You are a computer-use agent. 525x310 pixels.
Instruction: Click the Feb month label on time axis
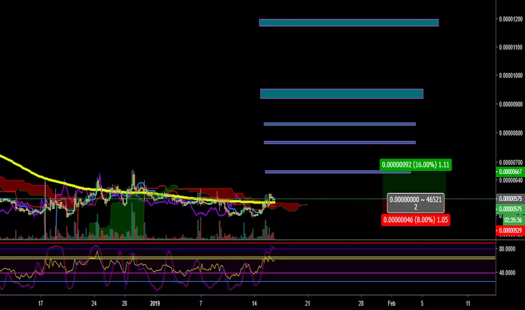tap(391, 303)
